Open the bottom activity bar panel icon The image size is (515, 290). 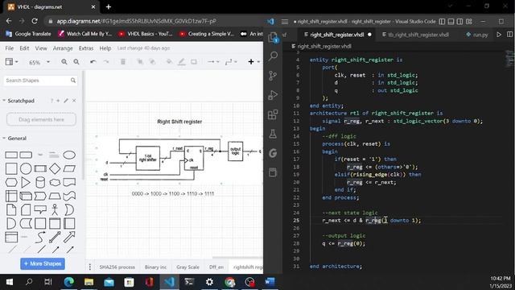[273, 172]
